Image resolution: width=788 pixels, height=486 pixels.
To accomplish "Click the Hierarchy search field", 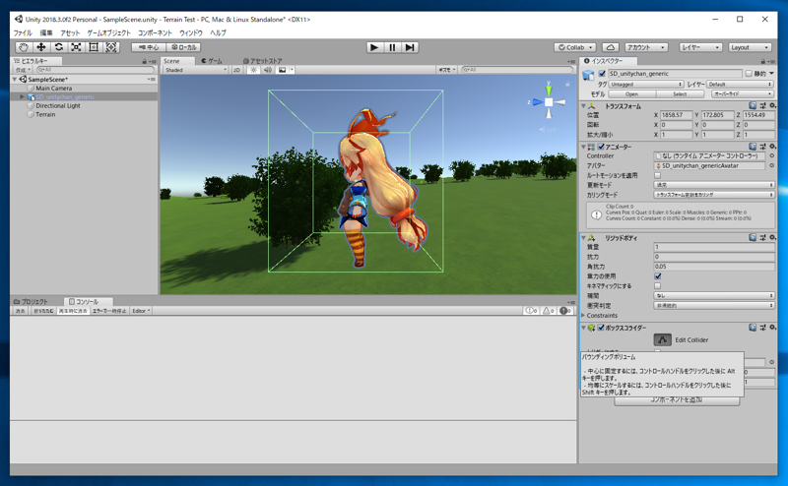I will (x=96, y=70).
